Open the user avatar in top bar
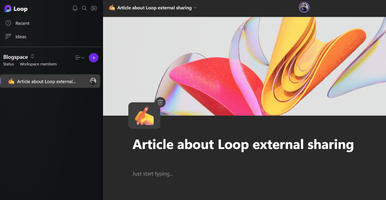The width and height of the screenshot is (386, 200). tap(304, 7)
